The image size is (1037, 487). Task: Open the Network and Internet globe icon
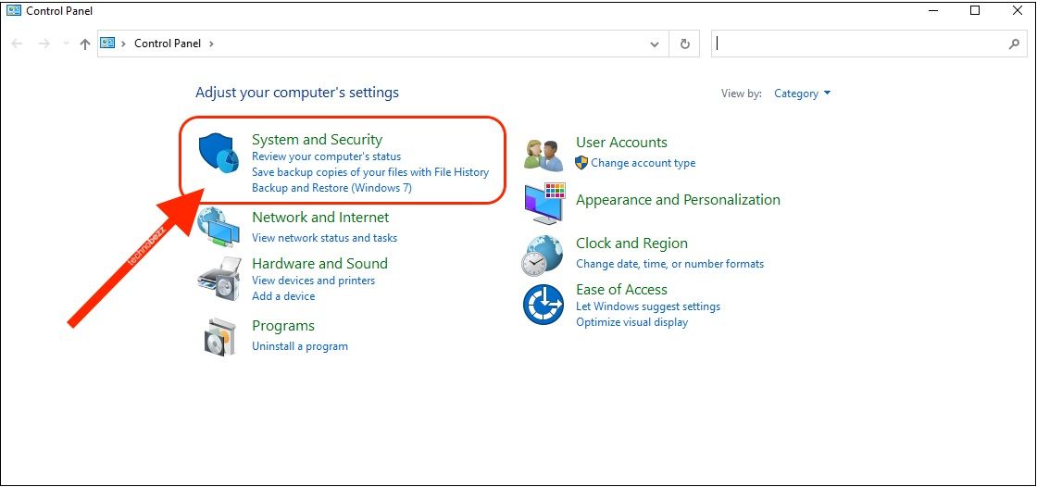pyautogui.click(x=219, y=227)
